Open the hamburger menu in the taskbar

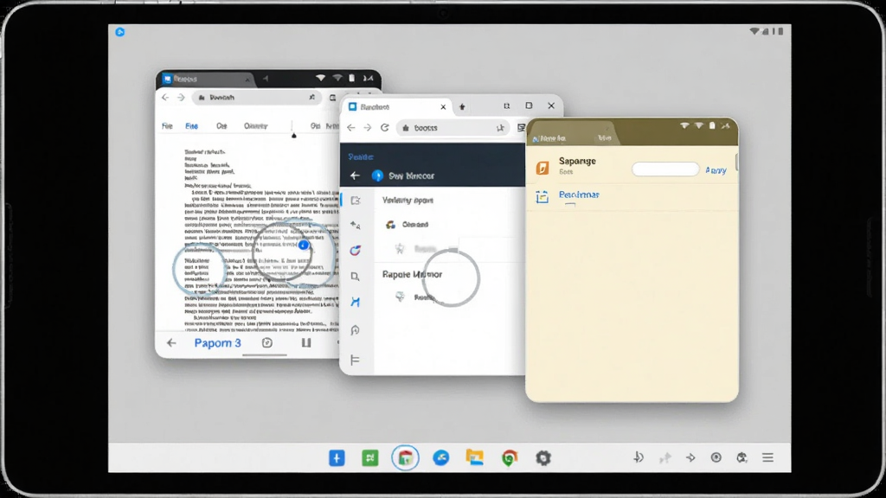[767, 457]
